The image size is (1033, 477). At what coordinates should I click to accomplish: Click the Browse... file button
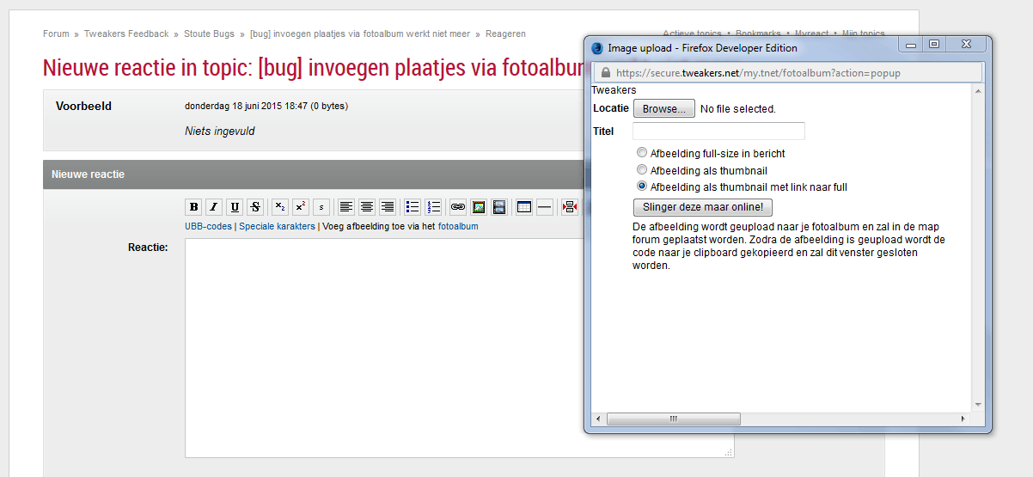pos(664,109)
